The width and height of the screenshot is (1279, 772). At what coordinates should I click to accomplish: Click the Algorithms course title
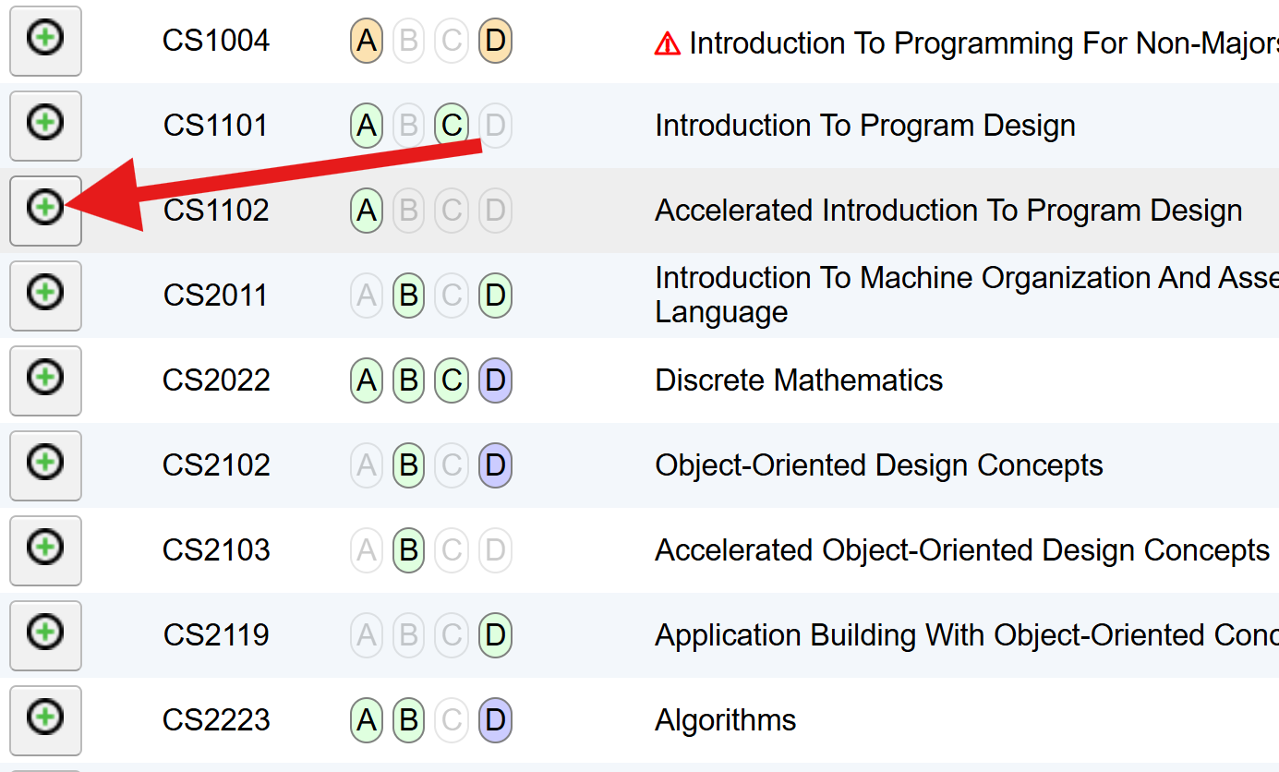pos(725,720)
